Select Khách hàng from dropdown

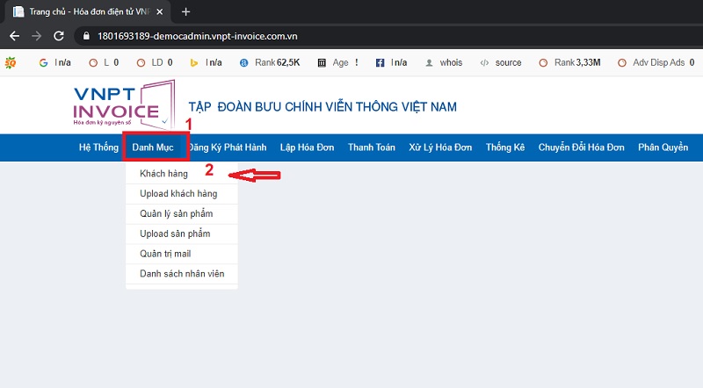pos(182,174)
